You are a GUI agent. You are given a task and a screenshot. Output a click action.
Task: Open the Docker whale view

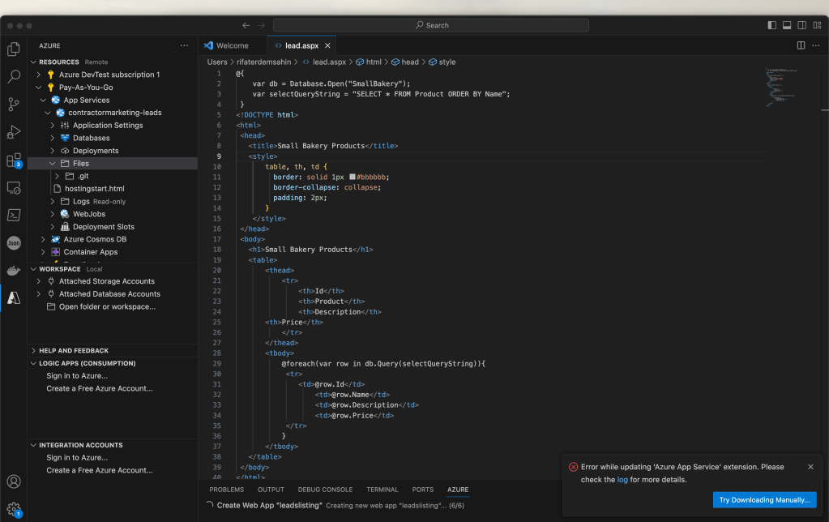click(x=14, y=270)
